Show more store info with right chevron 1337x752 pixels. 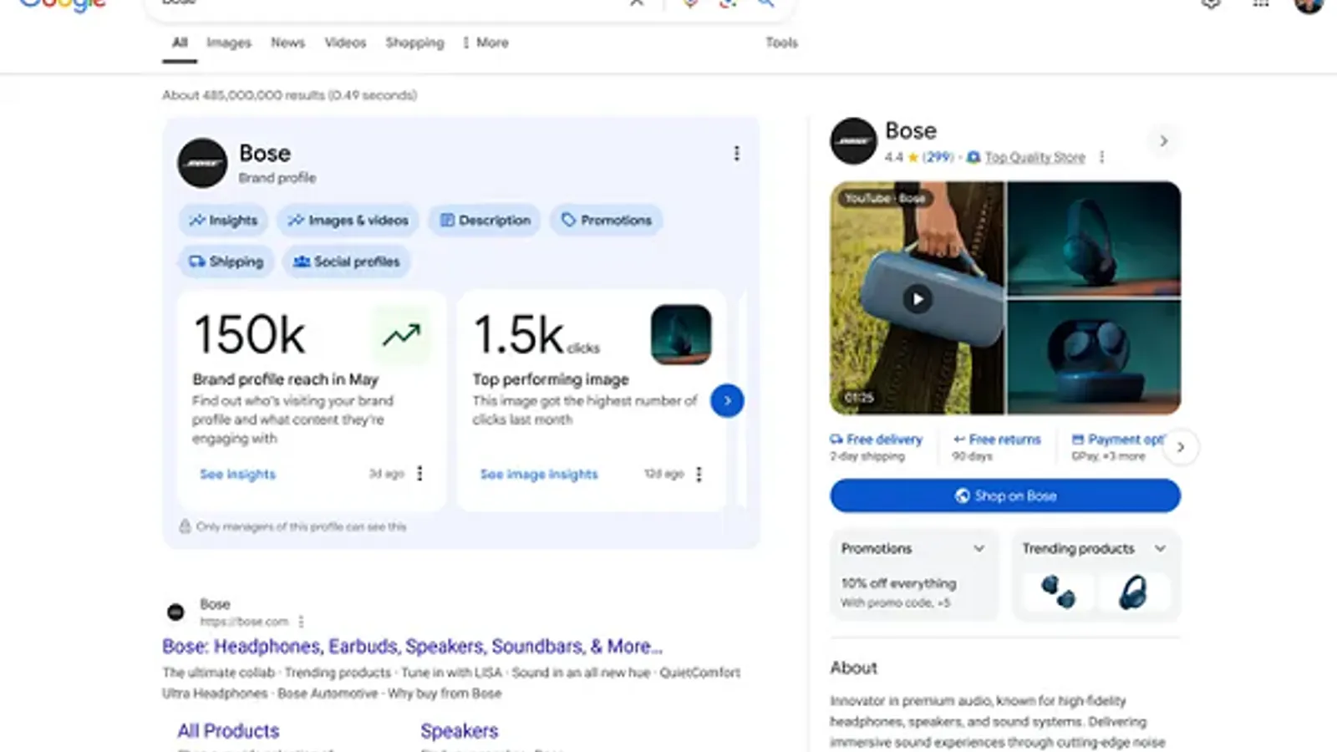(x=1180, y=447)
